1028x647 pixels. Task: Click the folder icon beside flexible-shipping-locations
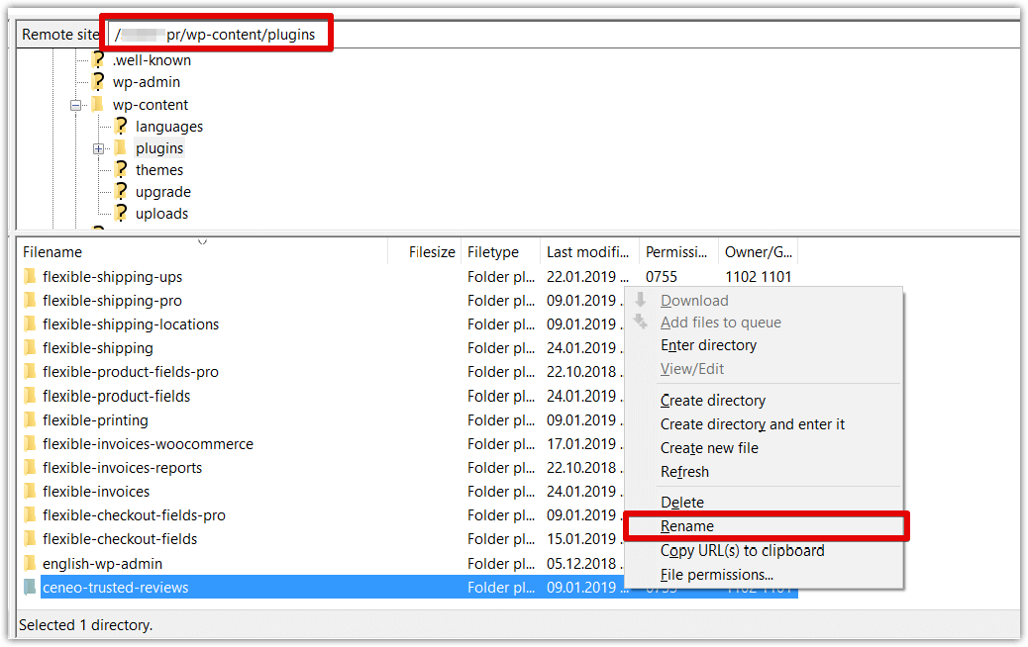pos(30,324)
